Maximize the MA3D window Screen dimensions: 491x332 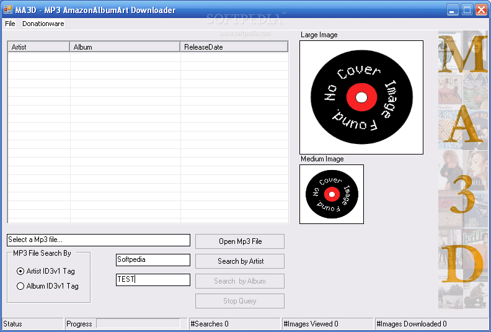pyautogui.click(x=467, y=10)
